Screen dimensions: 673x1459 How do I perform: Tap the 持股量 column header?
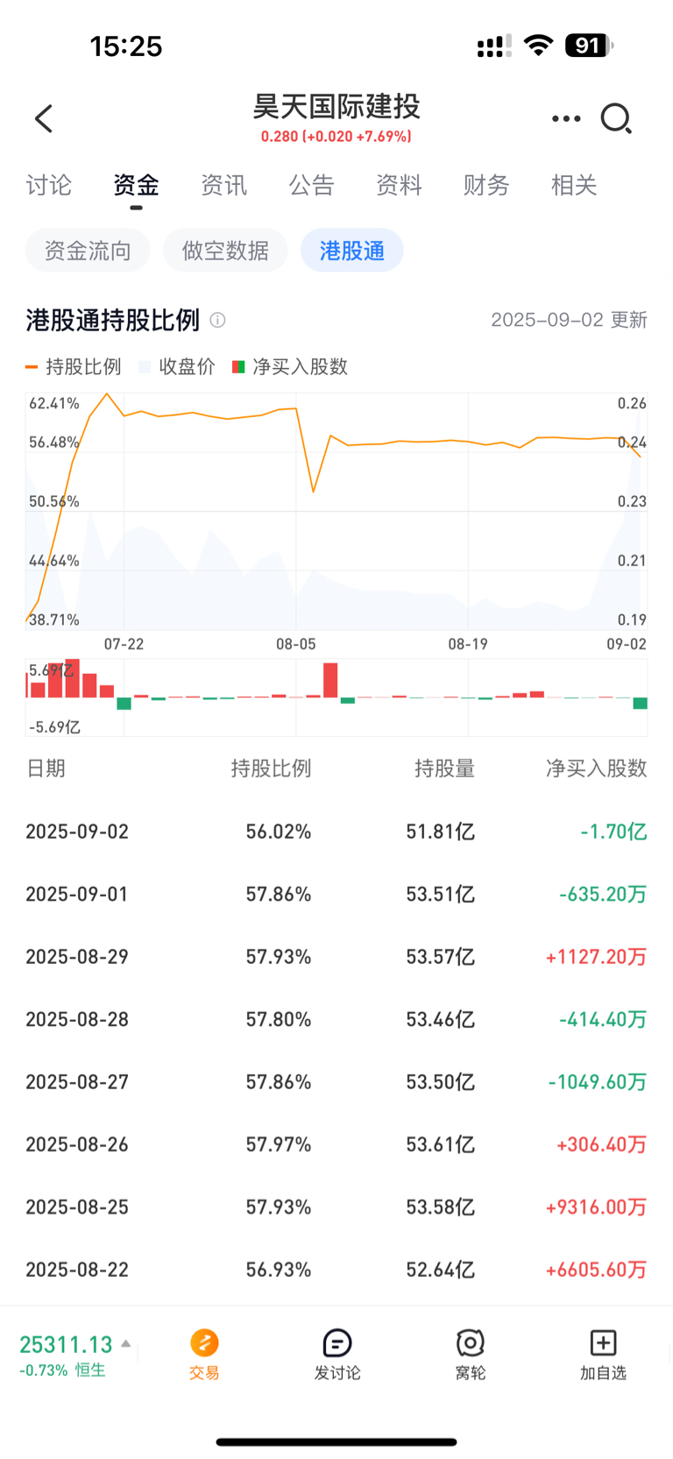[444, 768]
